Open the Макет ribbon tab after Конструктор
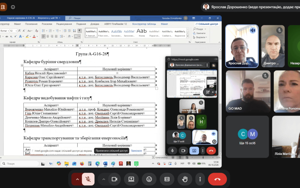 click(x=17, y=24)
